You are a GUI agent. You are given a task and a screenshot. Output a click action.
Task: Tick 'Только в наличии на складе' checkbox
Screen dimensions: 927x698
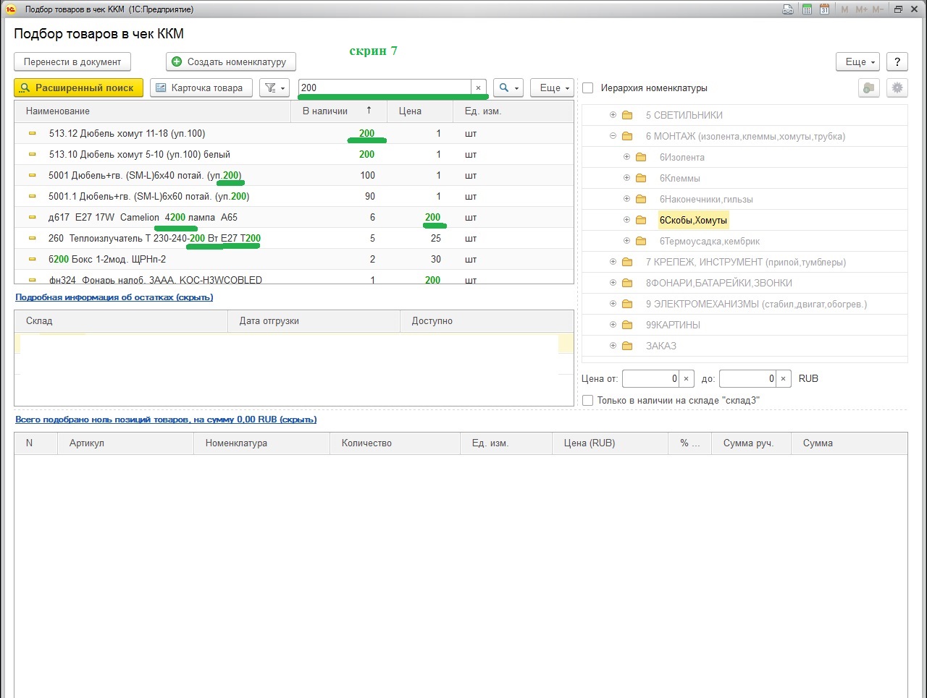(x=588, y=400)
